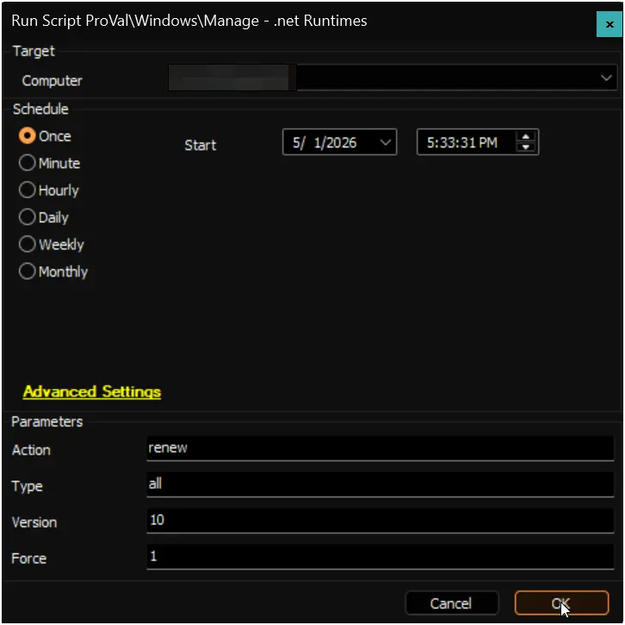Click the Force parameter field
This screenshot has height=625, width=625.
click(381, 557)
